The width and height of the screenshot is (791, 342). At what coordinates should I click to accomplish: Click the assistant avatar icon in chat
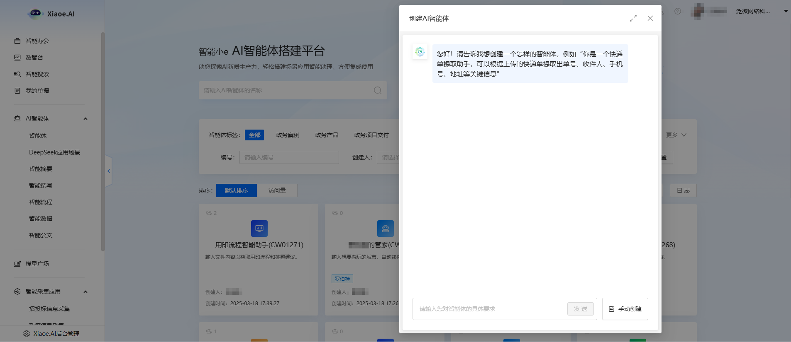pos(420,52)
